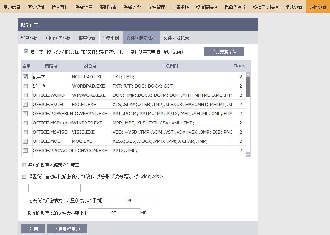Click the policy list scrollbar thumb
The width and height of the screenshot is (330, 235).
click(x=248, y=86)
